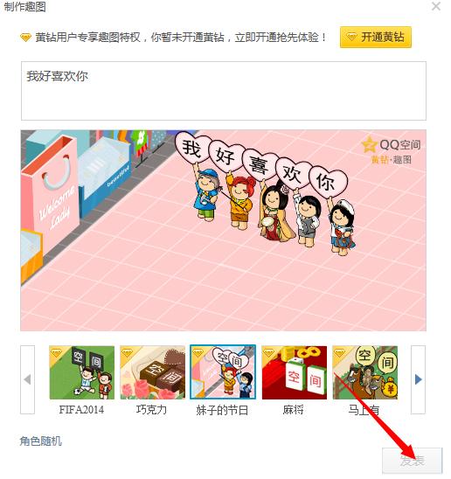
Task: Choose the 马上有 template thumbnail
Action: pos(365,372)
